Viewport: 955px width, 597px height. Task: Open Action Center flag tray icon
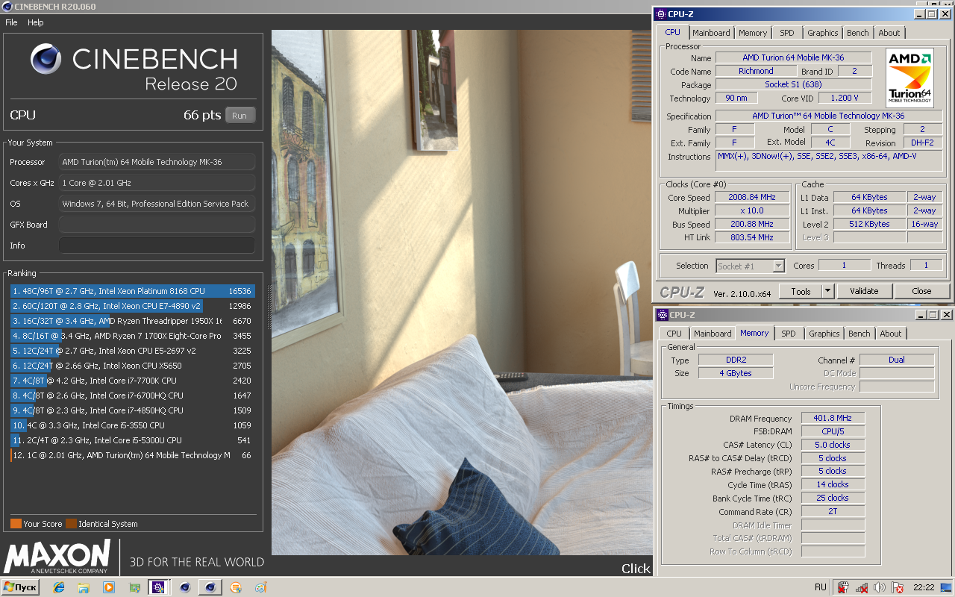click(x=898, y=587)
